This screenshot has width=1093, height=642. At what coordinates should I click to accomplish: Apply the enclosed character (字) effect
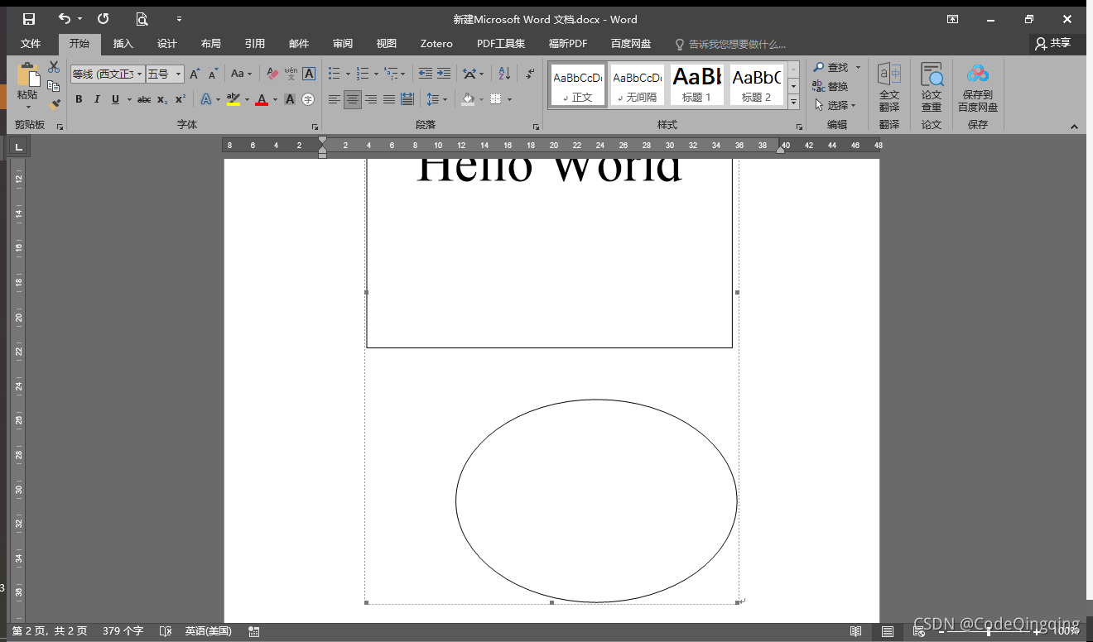tap(308, 99)
